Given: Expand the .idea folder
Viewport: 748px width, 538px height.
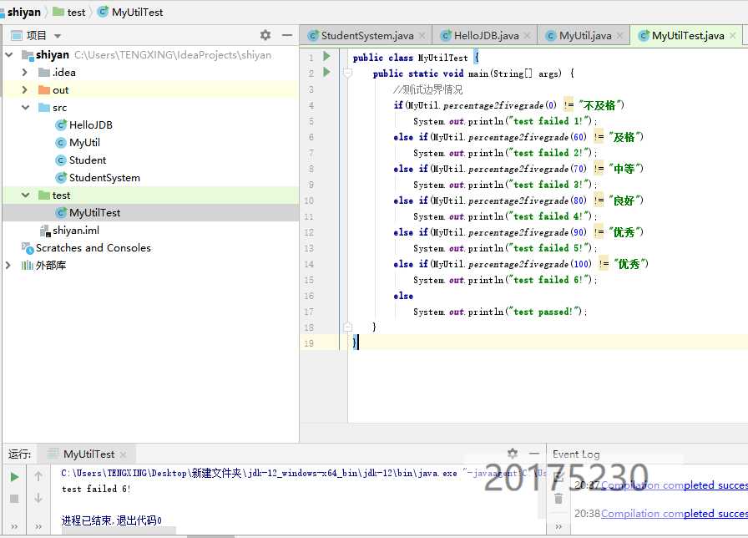Looking at the screenshot, I should click(25, 72).
